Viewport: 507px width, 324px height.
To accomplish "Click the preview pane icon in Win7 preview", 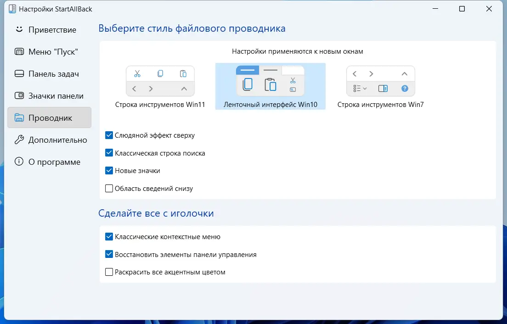I will pos(383,89).
